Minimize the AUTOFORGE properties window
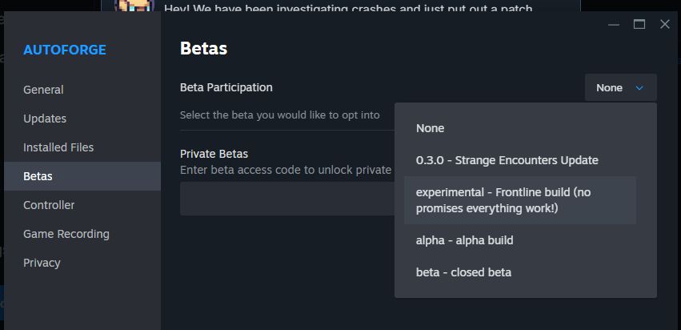This screenshot has height=330, width=681. 614,24
